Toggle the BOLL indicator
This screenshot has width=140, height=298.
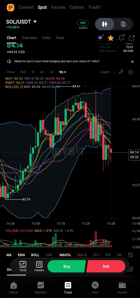click(x=35, y=255)
